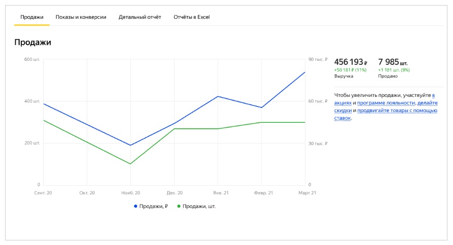The height and width of the screenshot is (245, 453).
Task: Open the 'программе лояльности' link
Action: (x=390, y=102)
